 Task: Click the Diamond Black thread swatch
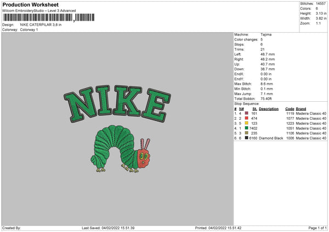(x=247, y=138)
